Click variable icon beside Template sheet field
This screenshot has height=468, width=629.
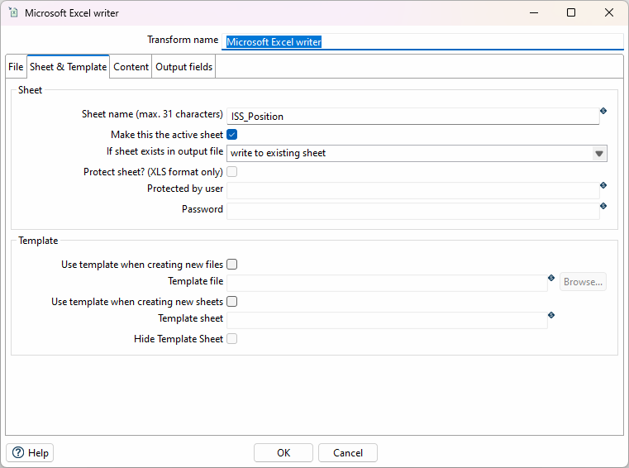tap(551, 315)
